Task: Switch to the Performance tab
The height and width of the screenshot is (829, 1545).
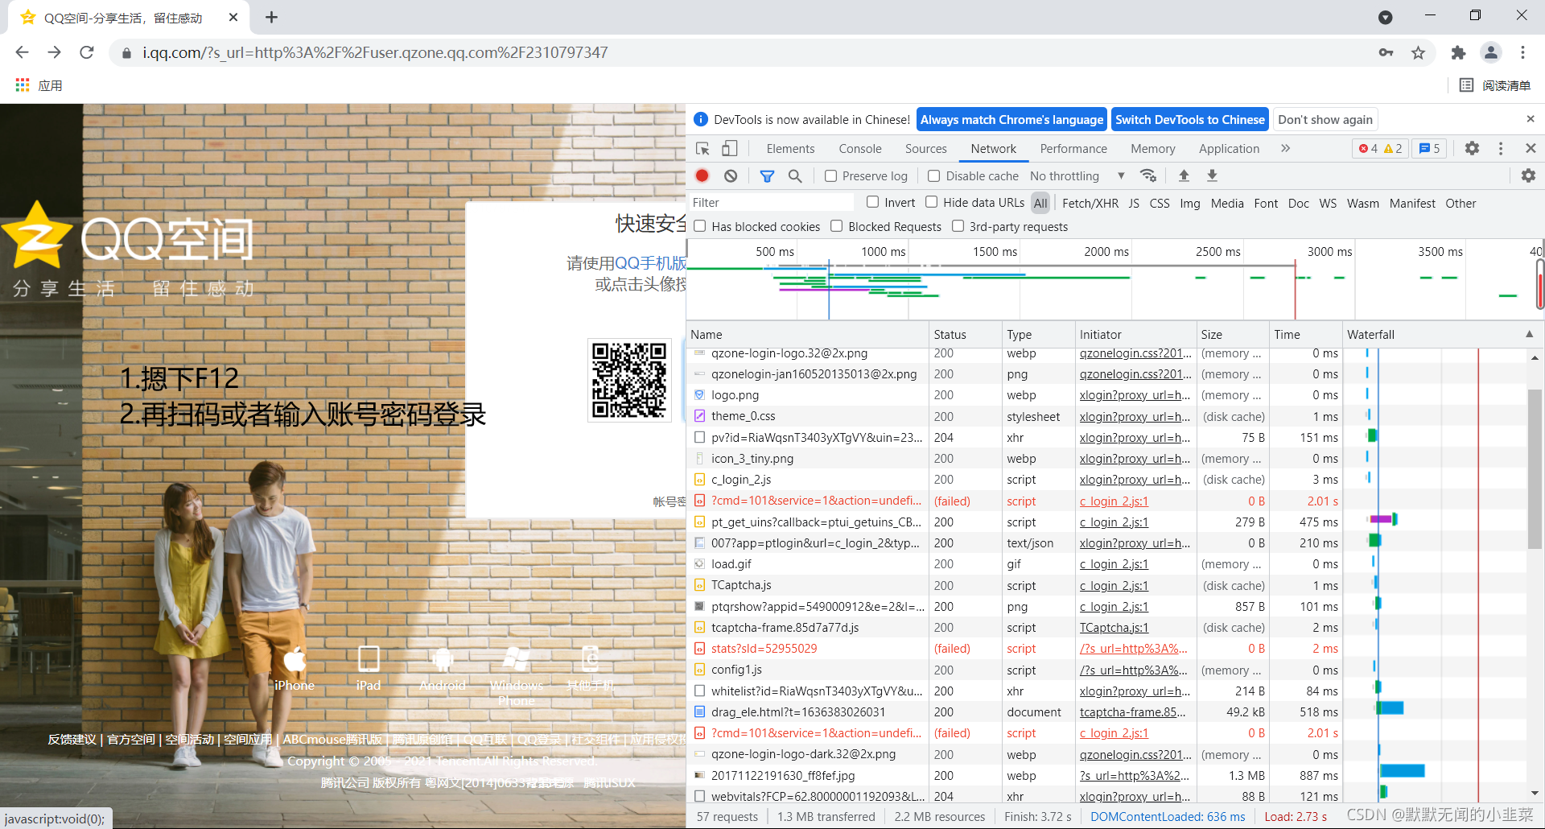Action: pyautogui.click(x=1073, y=149)
